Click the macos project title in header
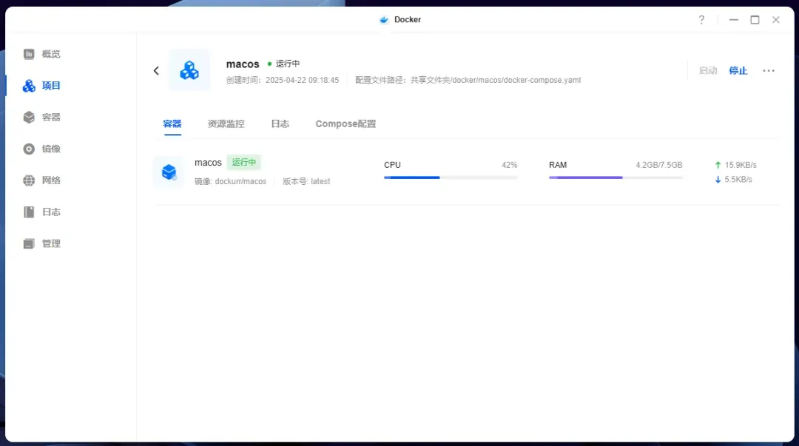799x446 pixels. click(x=243, y=64)
